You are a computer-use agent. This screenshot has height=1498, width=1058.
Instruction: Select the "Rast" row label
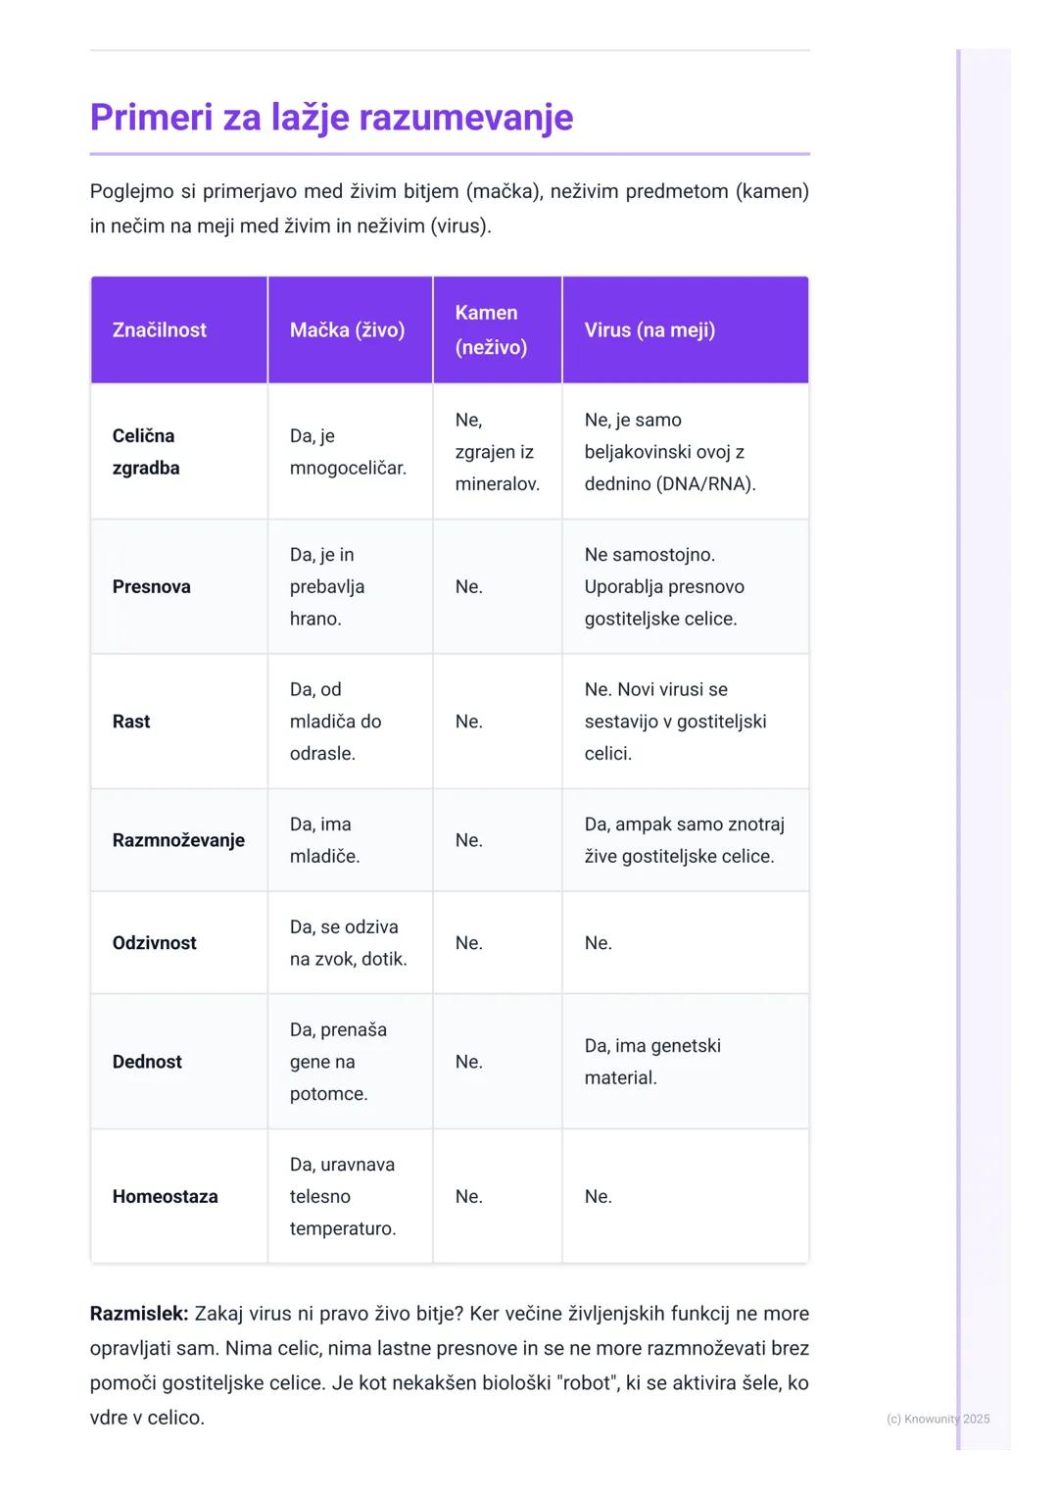[x=131, y=722]
